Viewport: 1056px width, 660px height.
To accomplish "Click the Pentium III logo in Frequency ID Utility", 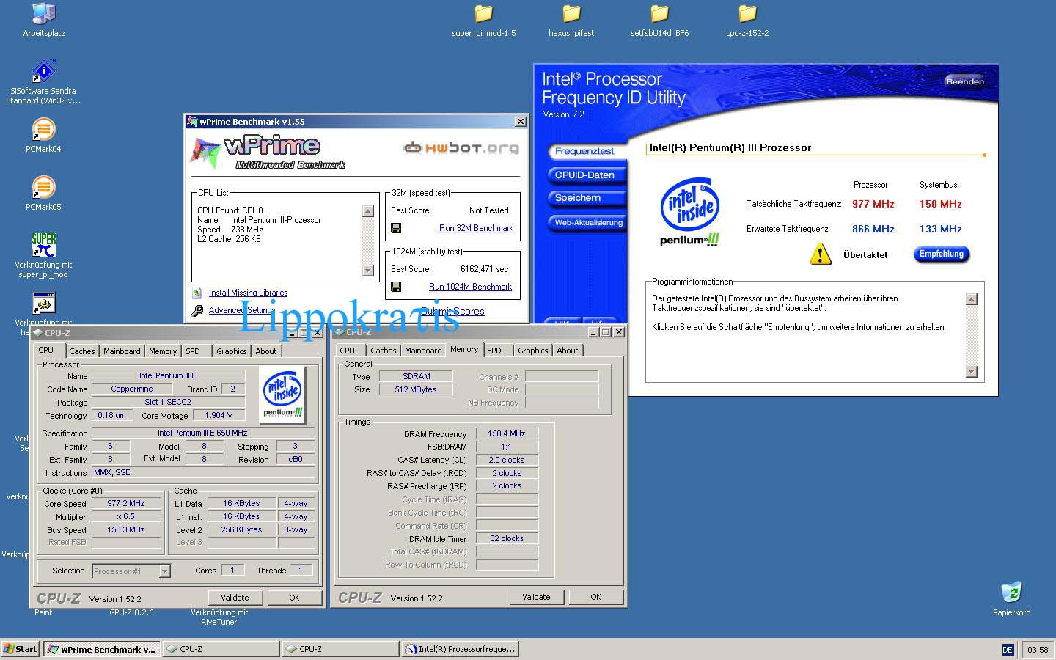I will [689, 213].
